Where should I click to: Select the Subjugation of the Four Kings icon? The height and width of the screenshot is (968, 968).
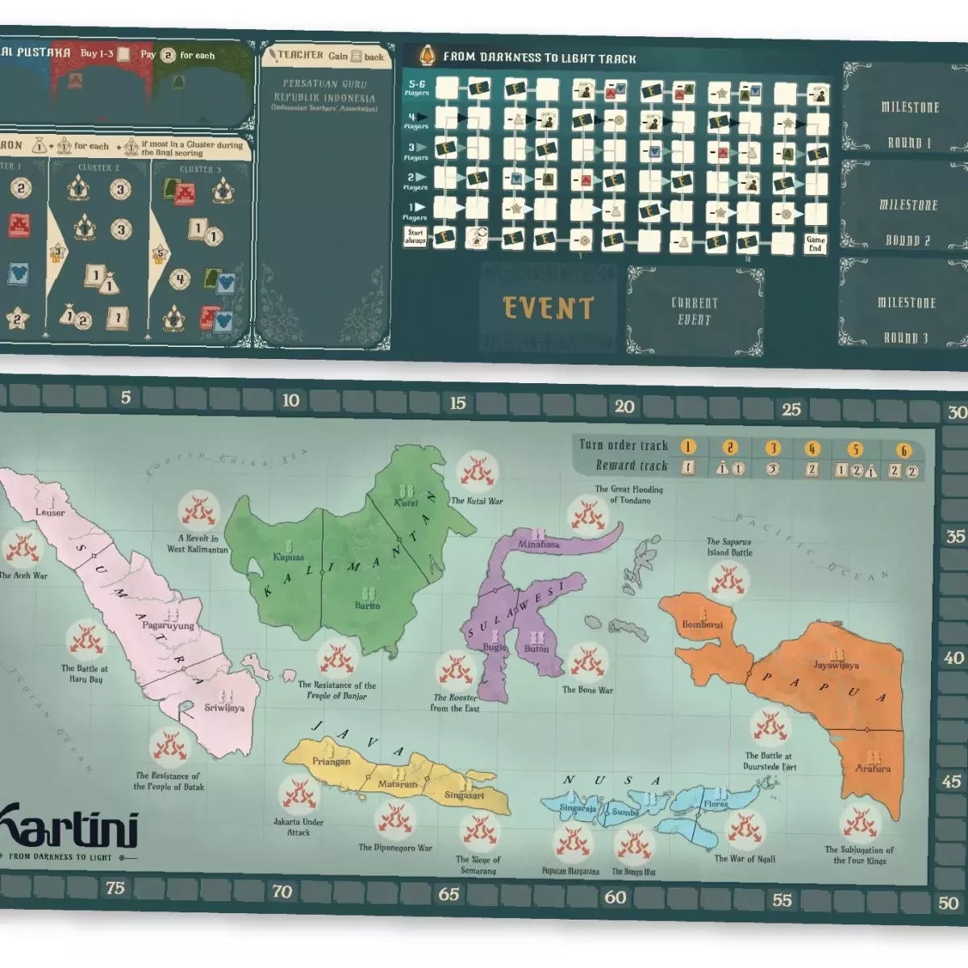pyautogui.click(x=859, y=823)
